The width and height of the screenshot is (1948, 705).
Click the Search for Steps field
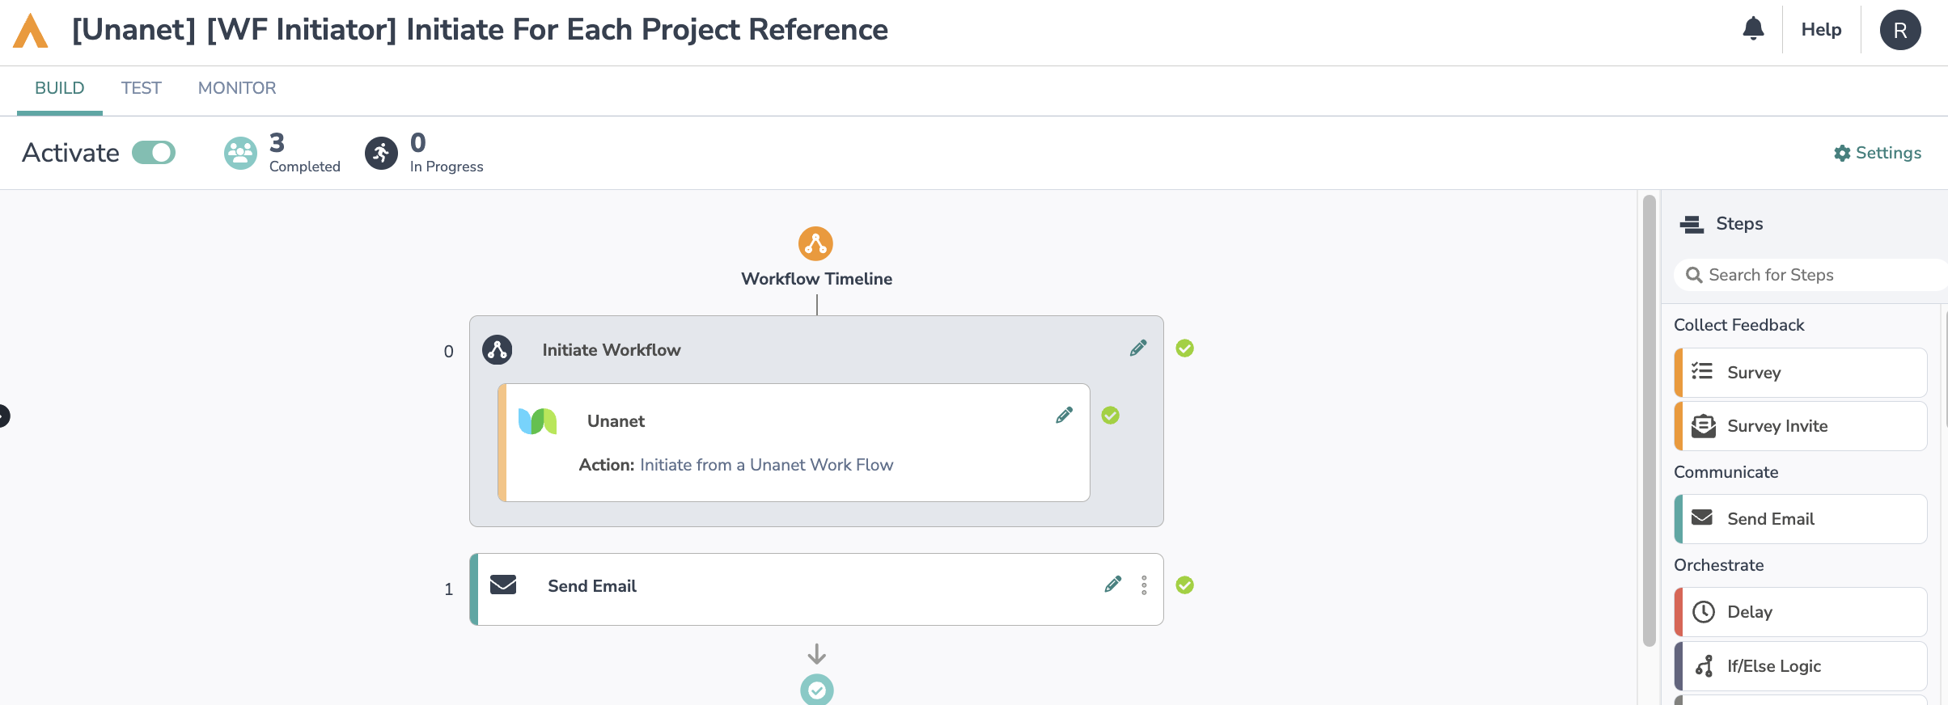pos(1812,275)
